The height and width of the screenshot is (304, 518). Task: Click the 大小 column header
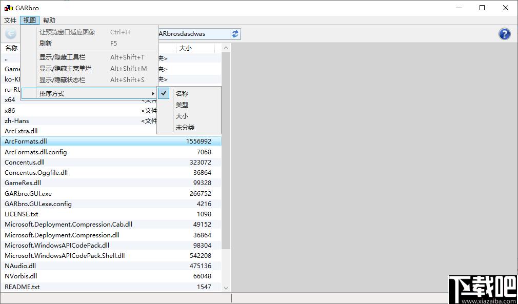tap(195, 48)
